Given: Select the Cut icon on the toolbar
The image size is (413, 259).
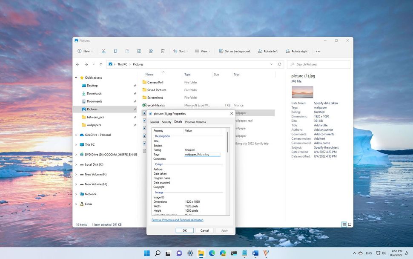Looking at the screenshot, I should [103, 51].
